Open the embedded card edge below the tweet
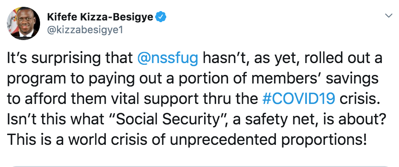 199,166
